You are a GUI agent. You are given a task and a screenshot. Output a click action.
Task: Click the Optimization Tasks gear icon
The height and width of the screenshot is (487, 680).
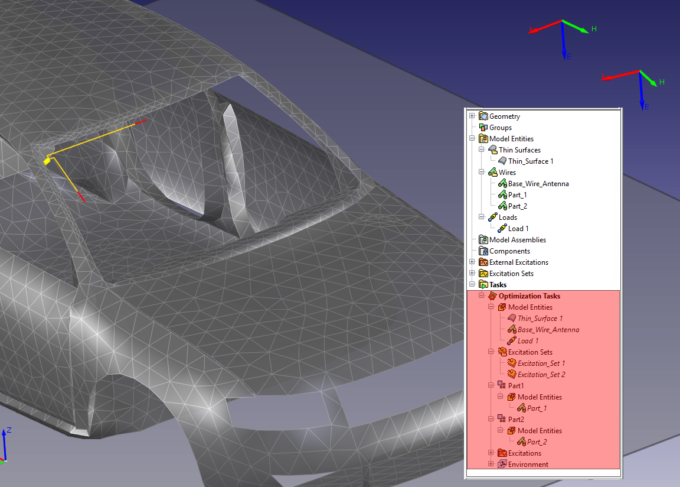point(493,296)
